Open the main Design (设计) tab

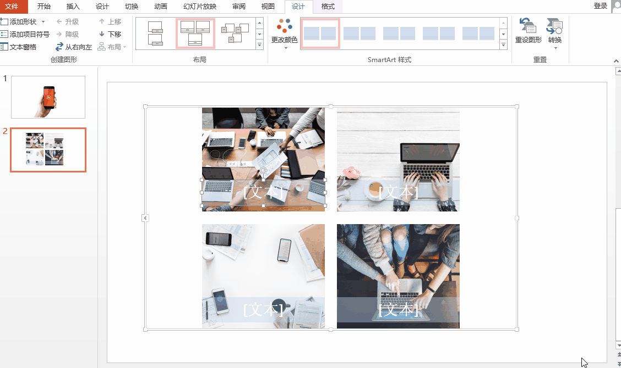pos(102,7)
